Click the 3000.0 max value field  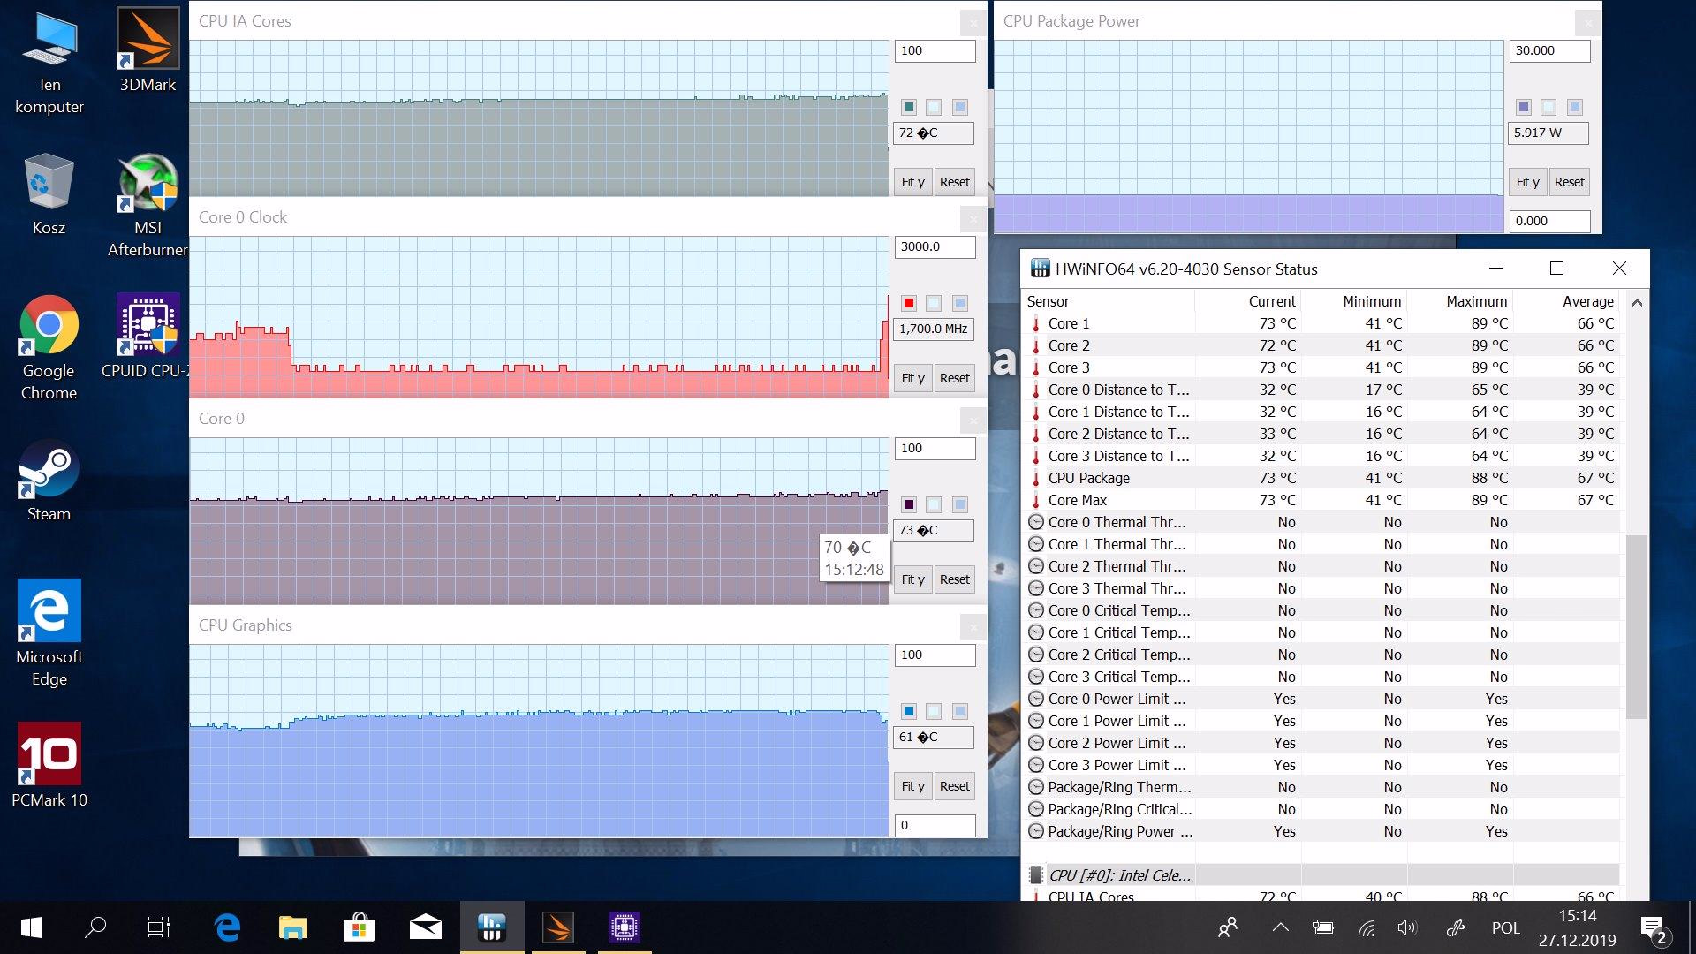(x=935, y=246)
